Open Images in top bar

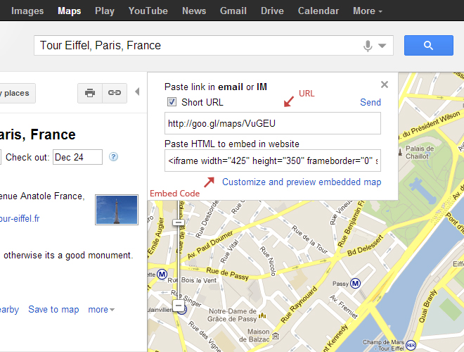click(27, 11)
